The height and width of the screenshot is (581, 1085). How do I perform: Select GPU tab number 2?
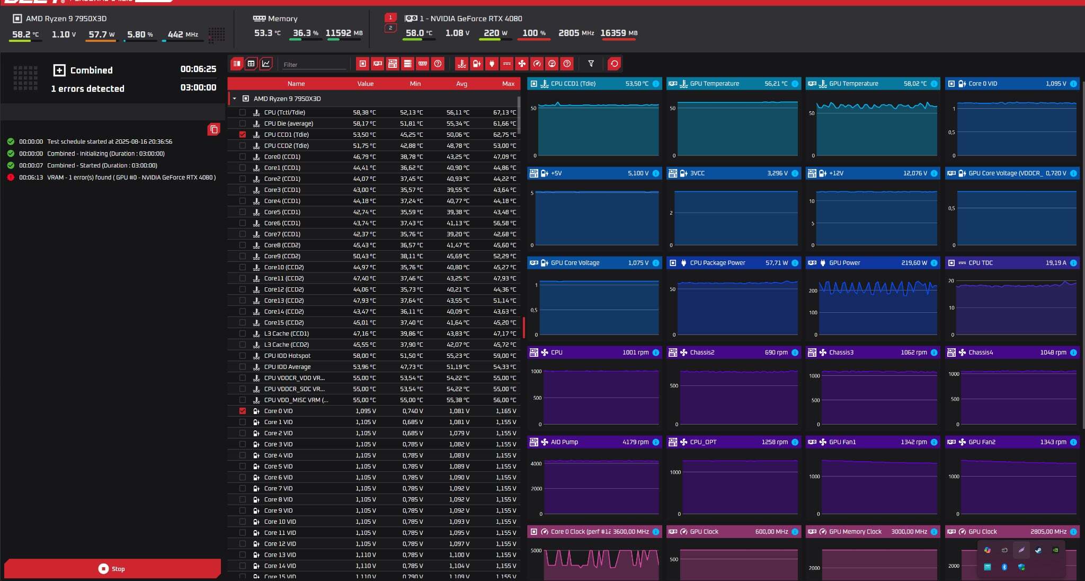tap(390, 28)
